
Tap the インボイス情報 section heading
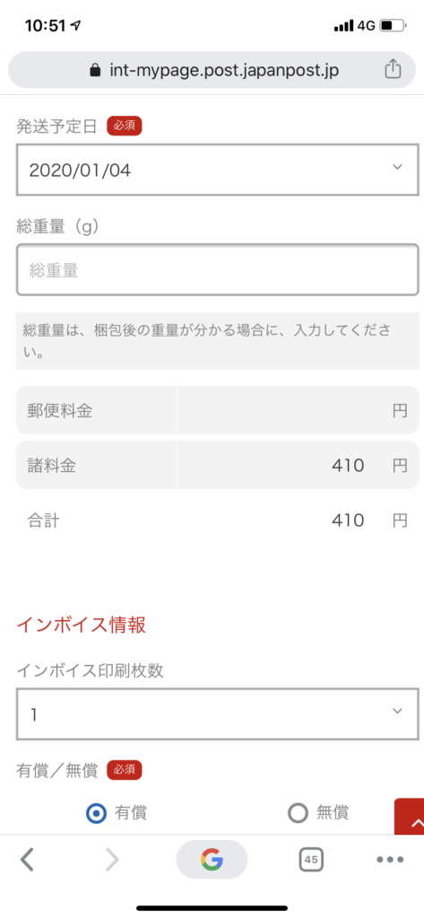[81, 626]
